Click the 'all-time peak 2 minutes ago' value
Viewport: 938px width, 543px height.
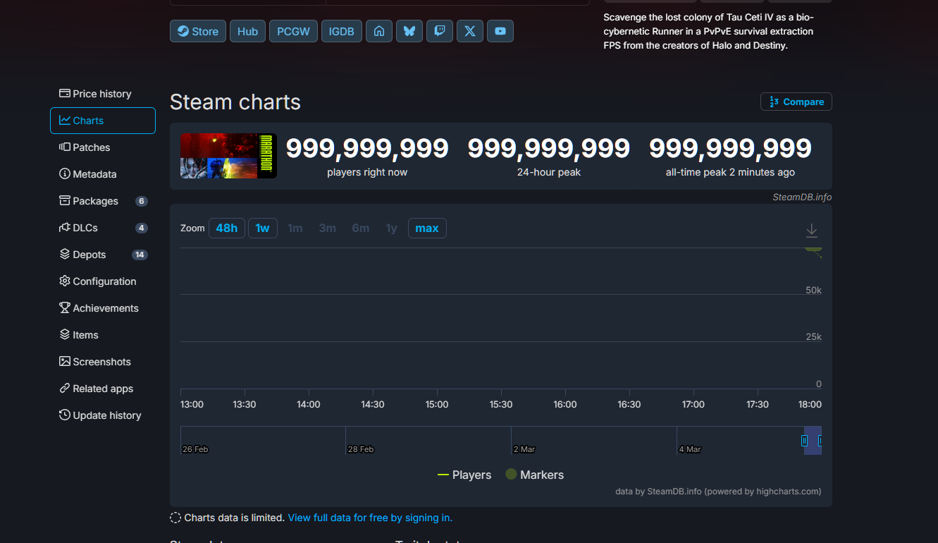(x=730, y=148)
